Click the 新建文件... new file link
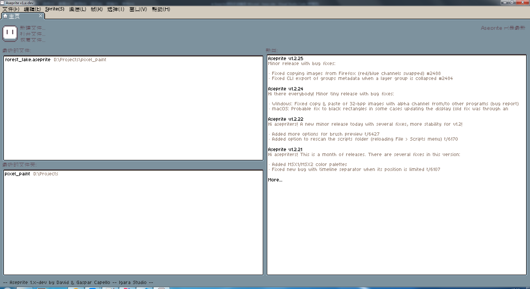 point(33,28)
